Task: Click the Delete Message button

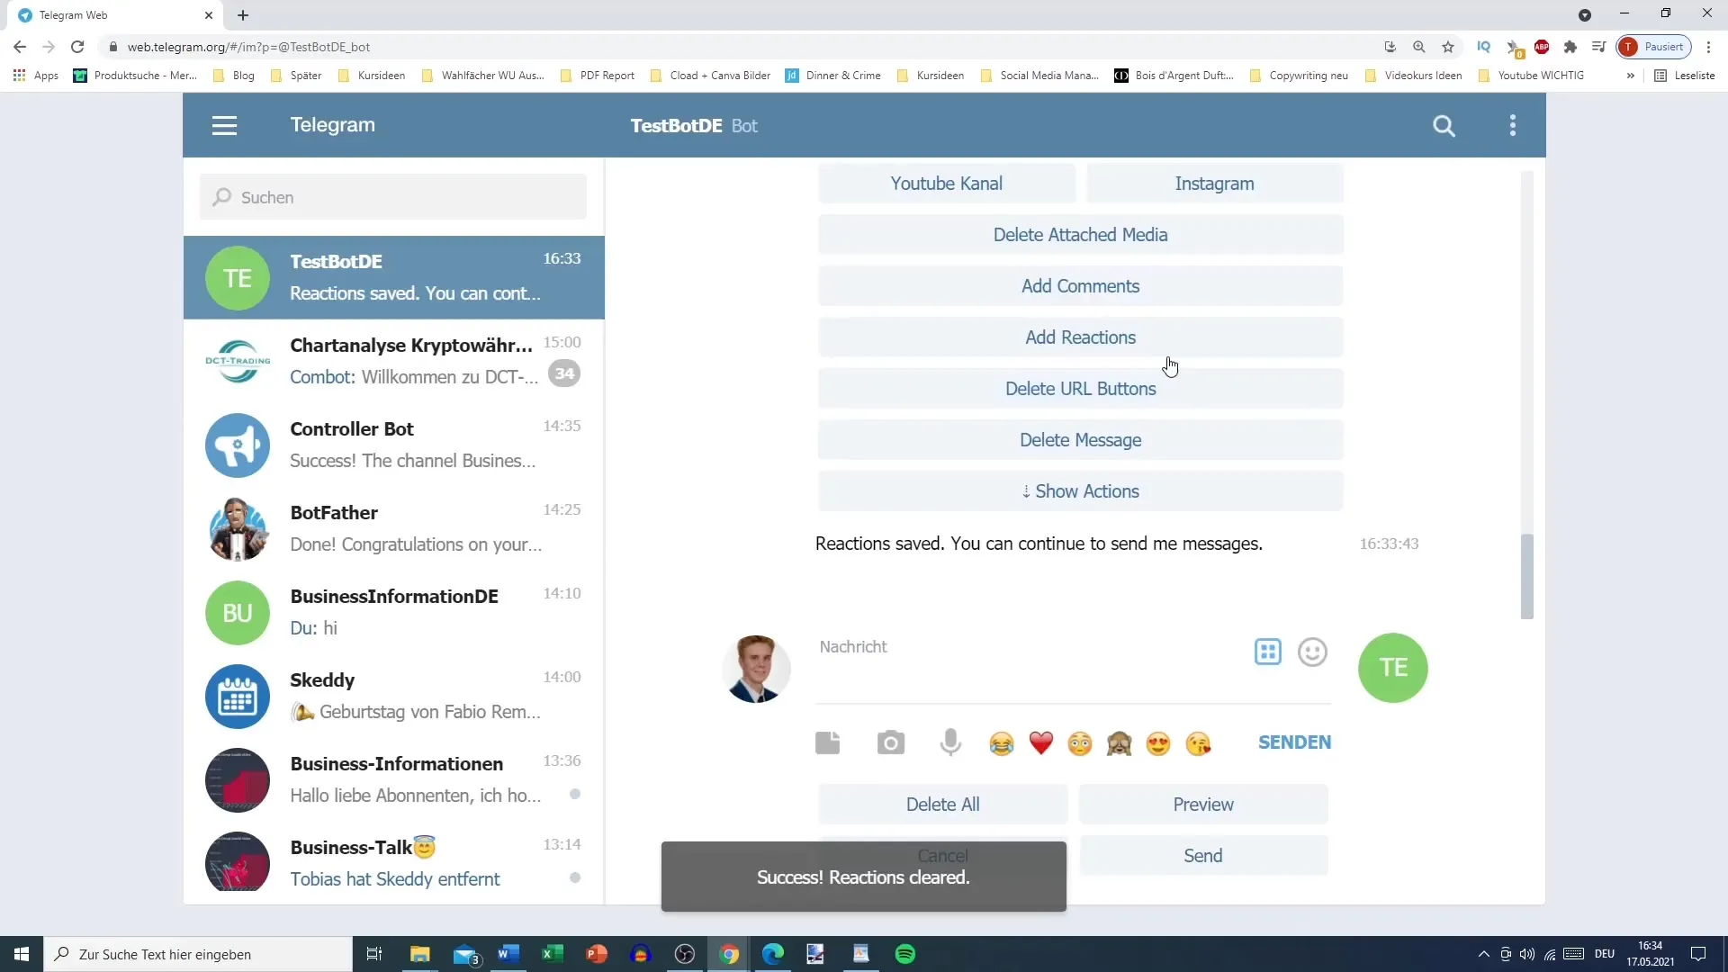Action: (1081, 440)
